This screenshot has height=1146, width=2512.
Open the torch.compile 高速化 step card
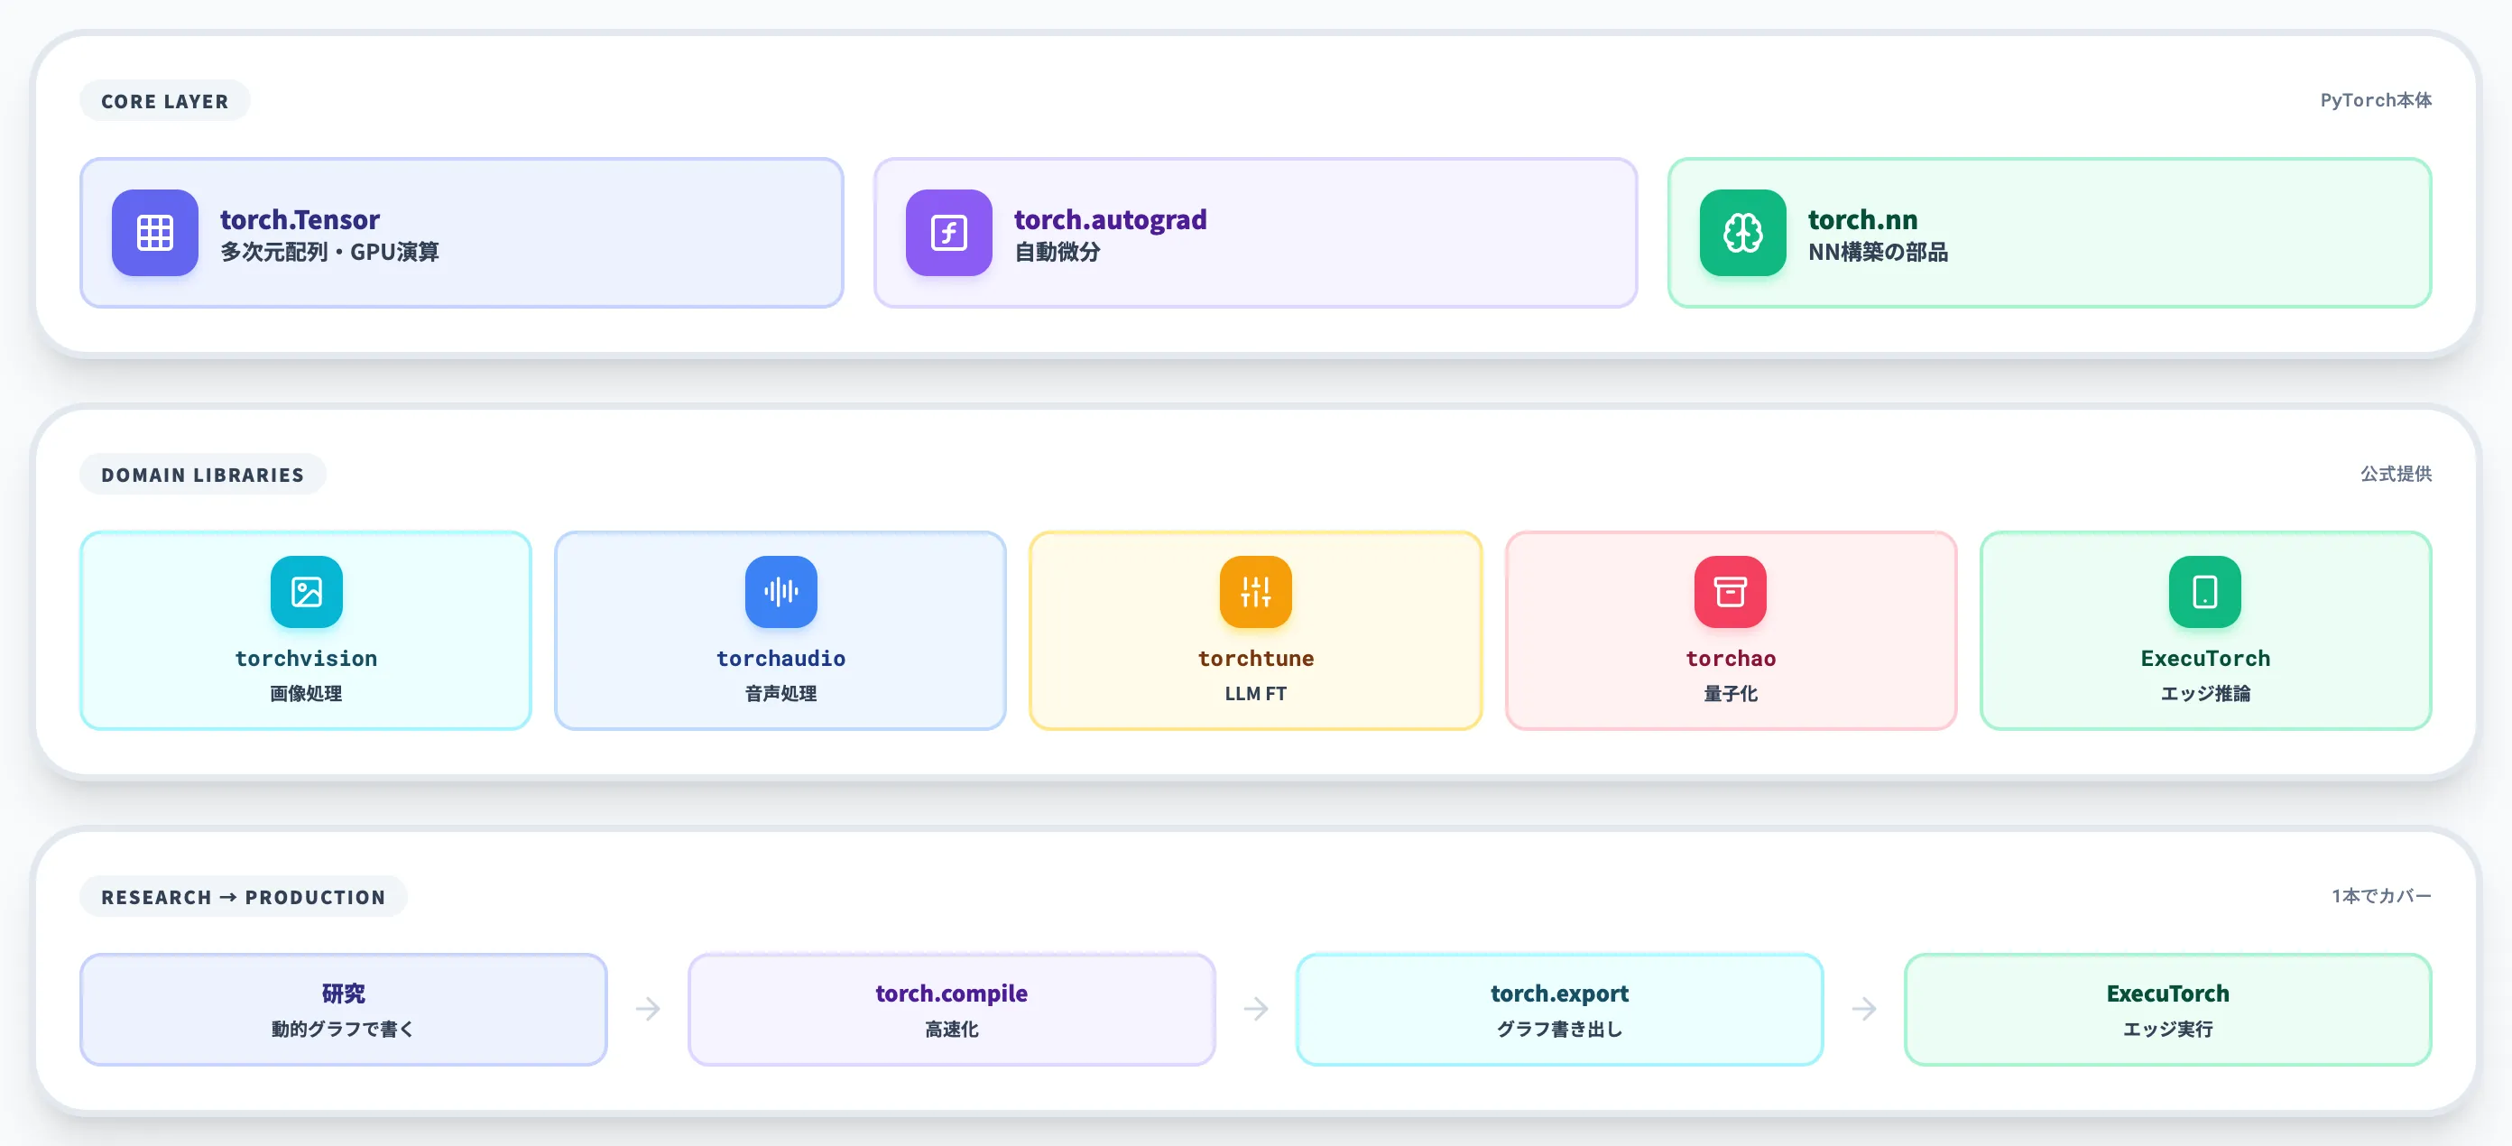pyautogui.click(x=952, y=1010)
